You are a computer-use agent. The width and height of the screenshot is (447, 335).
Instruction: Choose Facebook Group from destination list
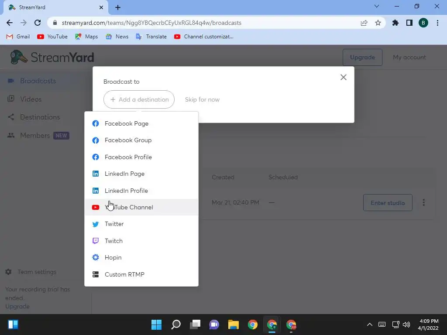pyautogui.click(x=141, y=140)
